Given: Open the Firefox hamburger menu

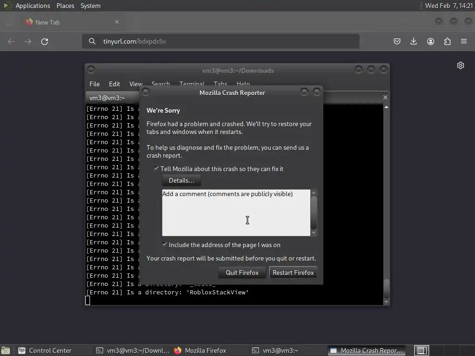Looking at the screenshot, I should coord(464,41).
